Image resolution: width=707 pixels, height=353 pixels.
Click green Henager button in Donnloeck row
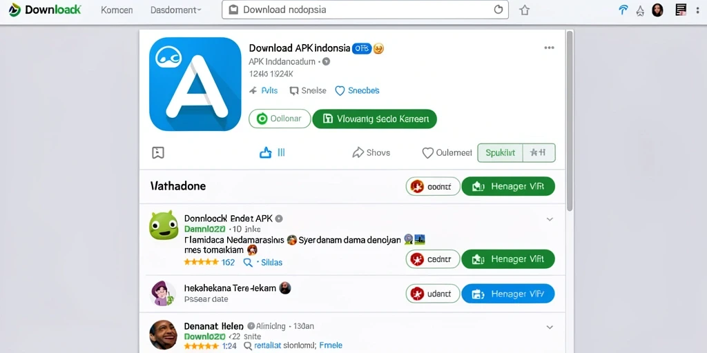[508, 259]
